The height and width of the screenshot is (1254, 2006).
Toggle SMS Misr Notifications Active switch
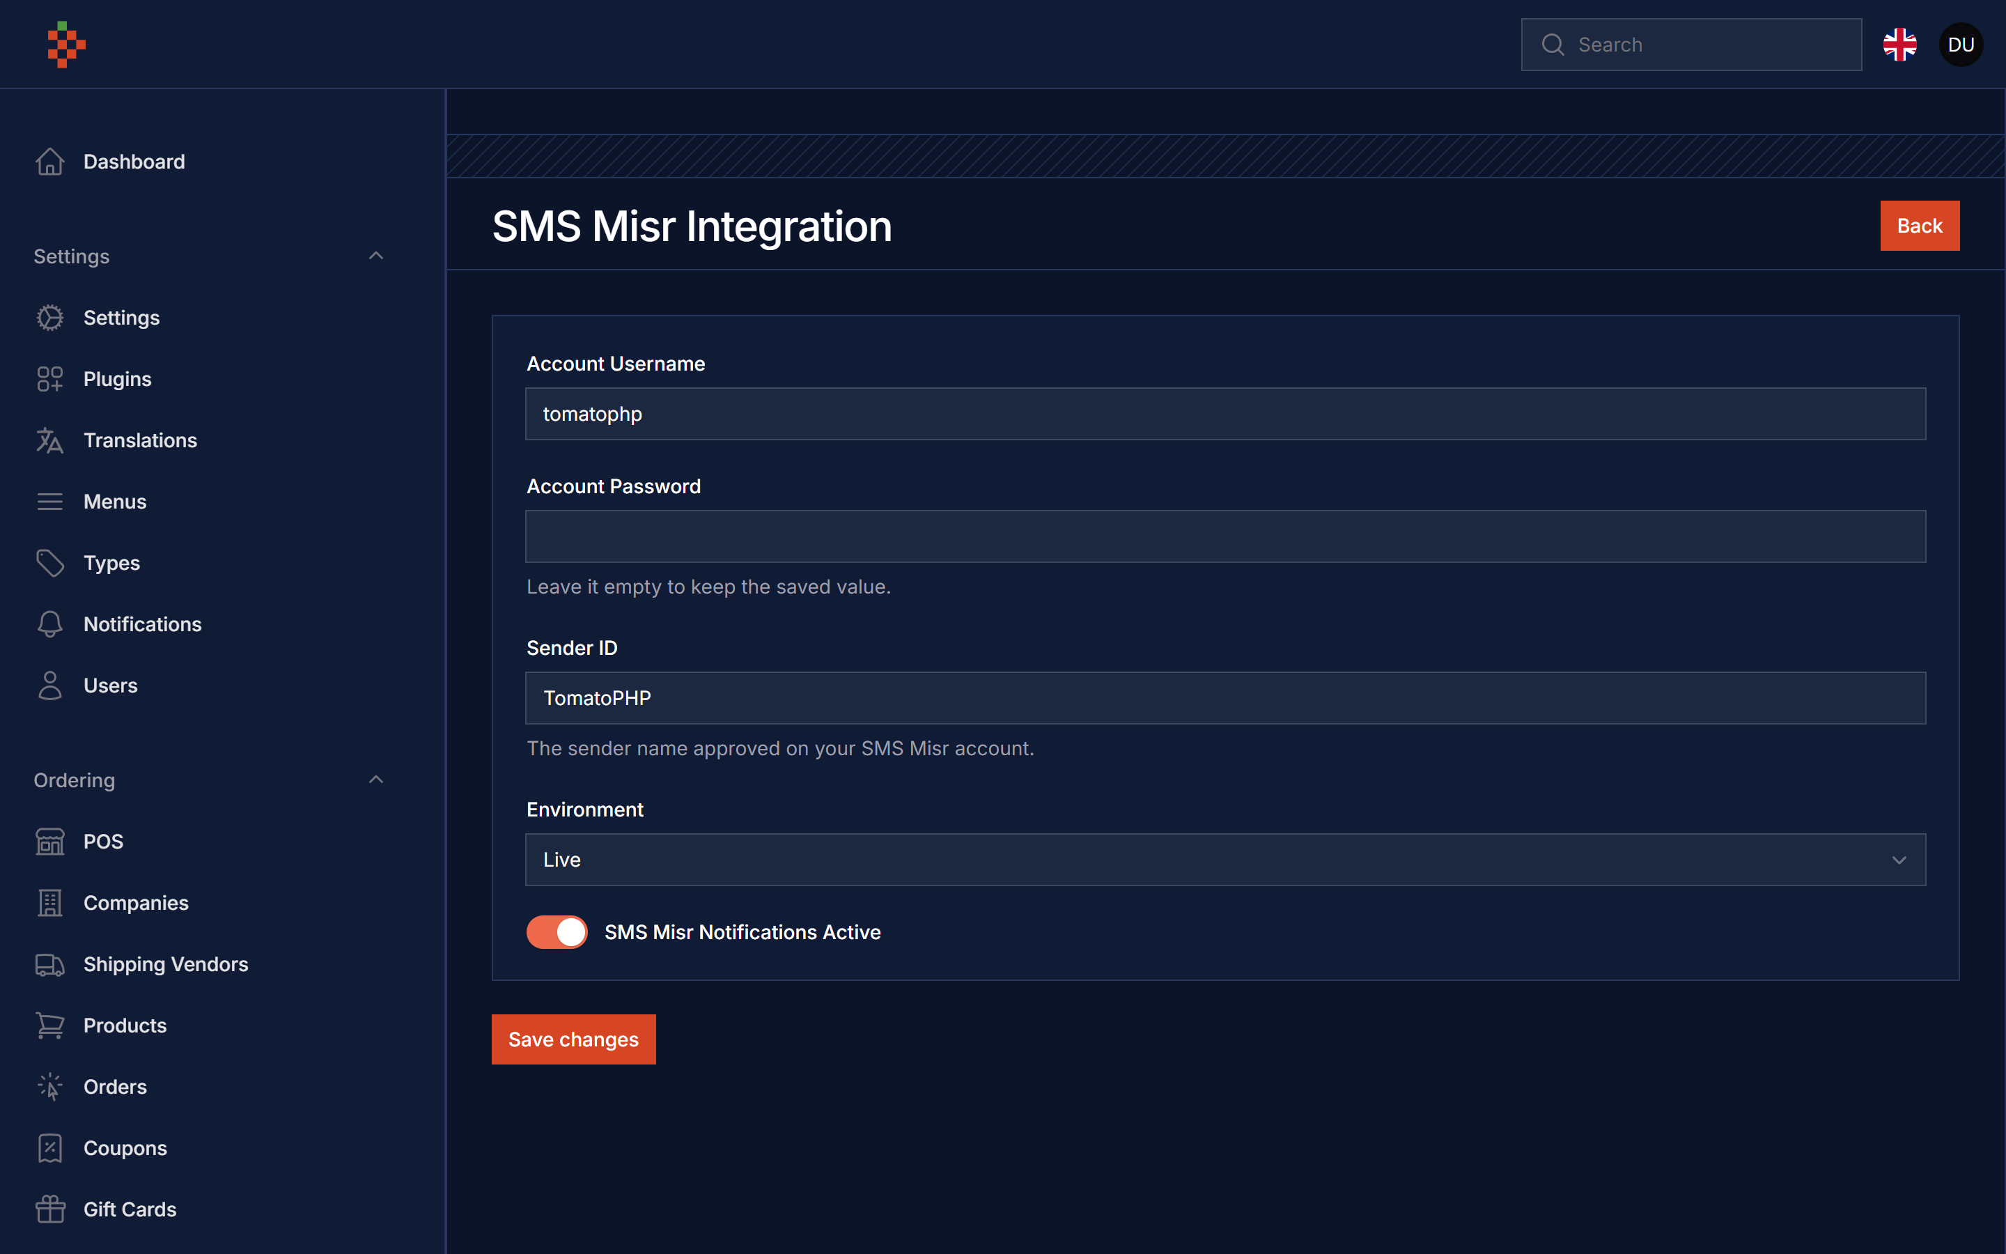click(x=557, y=932)
